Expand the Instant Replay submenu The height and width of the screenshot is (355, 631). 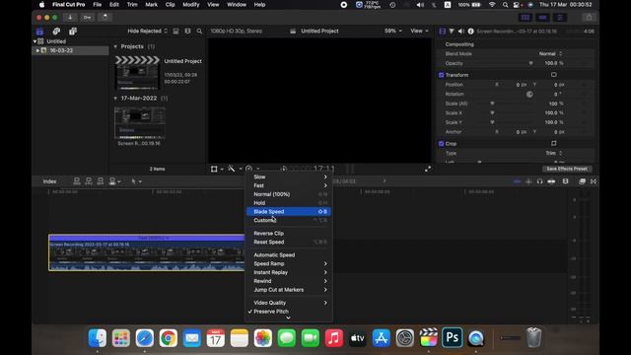(289, 272)
